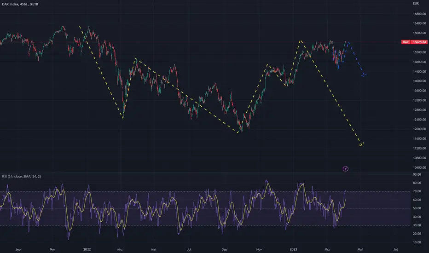This screenshot has height=253, width=429.
Task: Click the 12000.00 price axis label
Action: click(419, 129)
